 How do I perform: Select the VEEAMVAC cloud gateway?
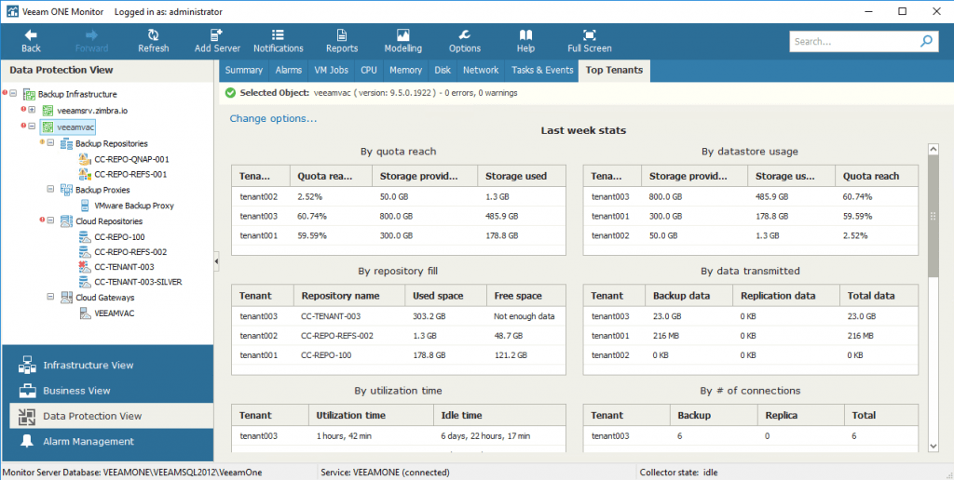tap(115, 313)
